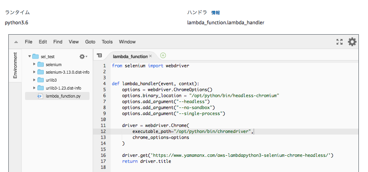Select the selenium folder row
The width and height of the screenshot is (368, 172).
coord(57,64)
